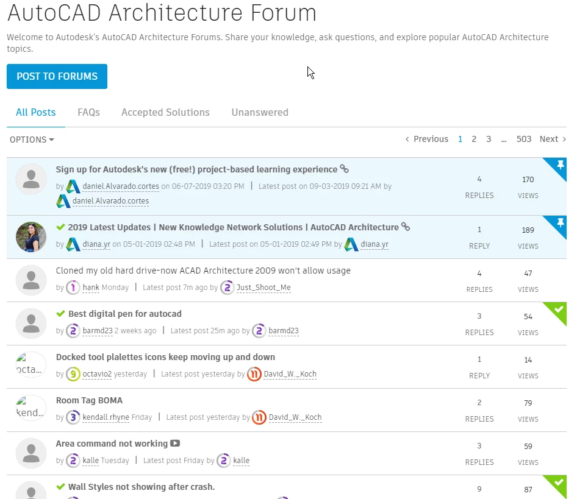The image size is (577, 499).
Task: Open author daniel.Alvarado.cortes profile link
Action: coord(121,186)
